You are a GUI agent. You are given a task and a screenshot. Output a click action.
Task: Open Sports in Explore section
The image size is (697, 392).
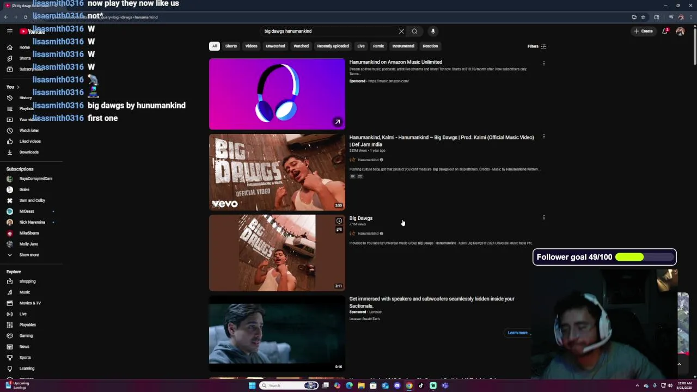click(x=19, y=358)
